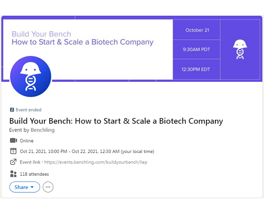The width and height of the screenshot is (264, 211).
Task: Expand the Share dropdown button
Action: [x=25, y=187]
